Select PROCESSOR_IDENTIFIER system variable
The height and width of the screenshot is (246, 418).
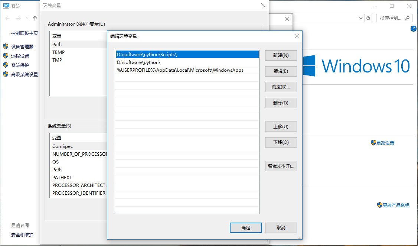[79, 193]
